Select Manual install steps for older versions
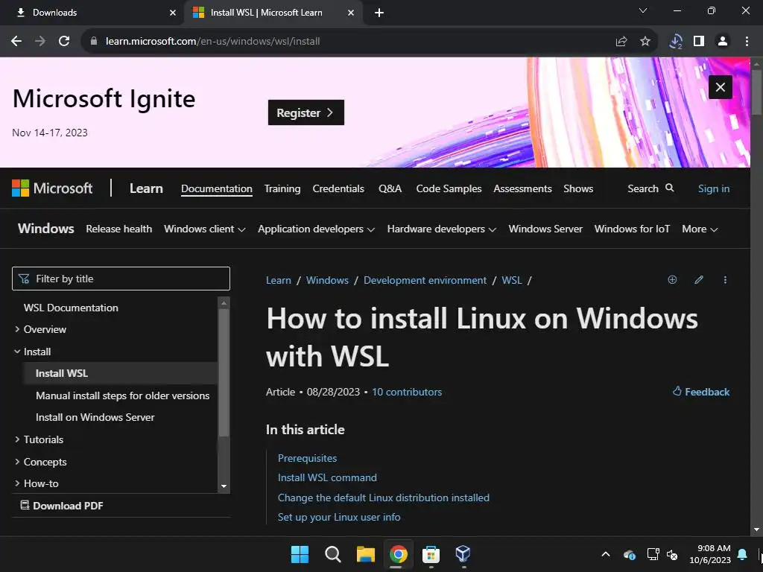The height and width of the screenshot is (572, 763). coord(123,395)
